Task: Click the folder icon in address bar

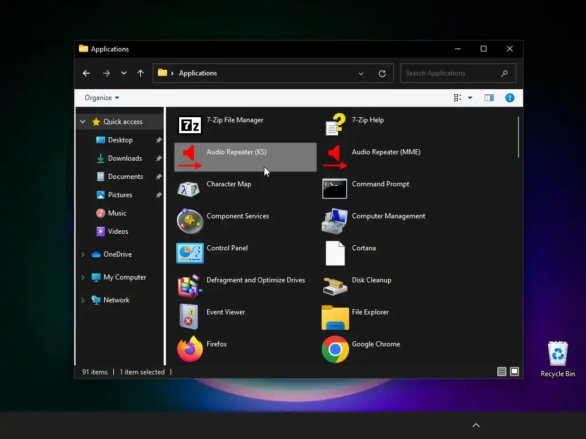Action: (162, 73)
